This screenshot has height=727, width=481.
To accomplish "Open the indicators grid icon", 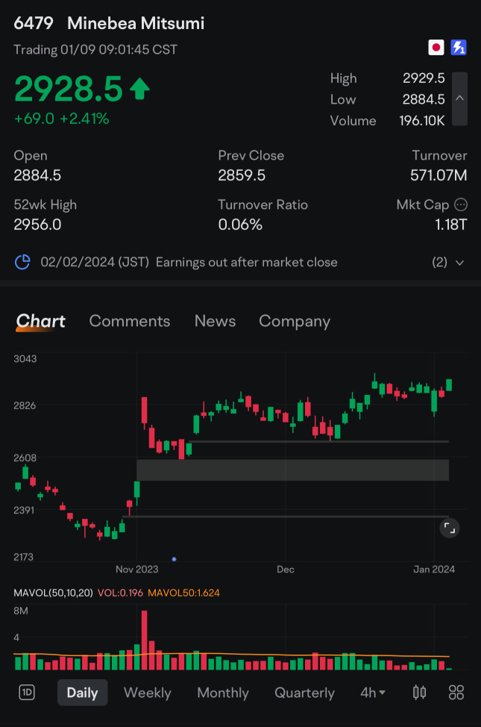I will 456,692.
